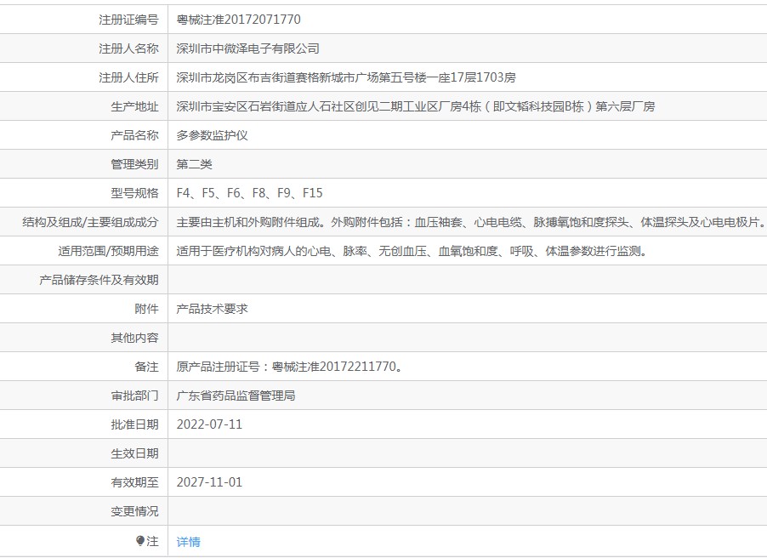Click the 附件 label
767x558 pixels.
[147, 309]
